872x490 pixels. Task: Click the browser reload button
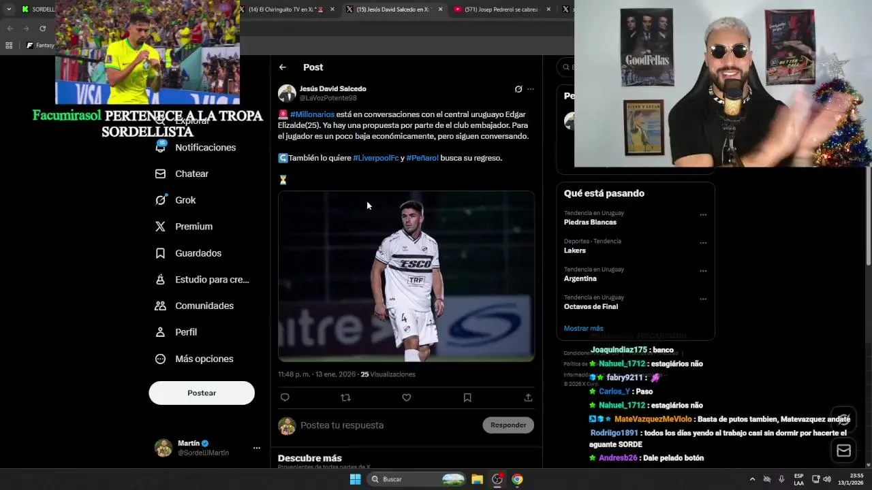(43, 29)
